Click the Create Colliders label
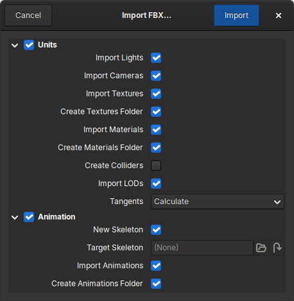The width and height of the screenshot is (294, 301). pos(114,166)
